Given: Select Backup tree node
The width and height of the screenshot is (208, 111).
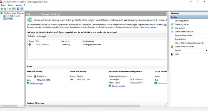Looking at the screenshot, I should pos(9,19).
